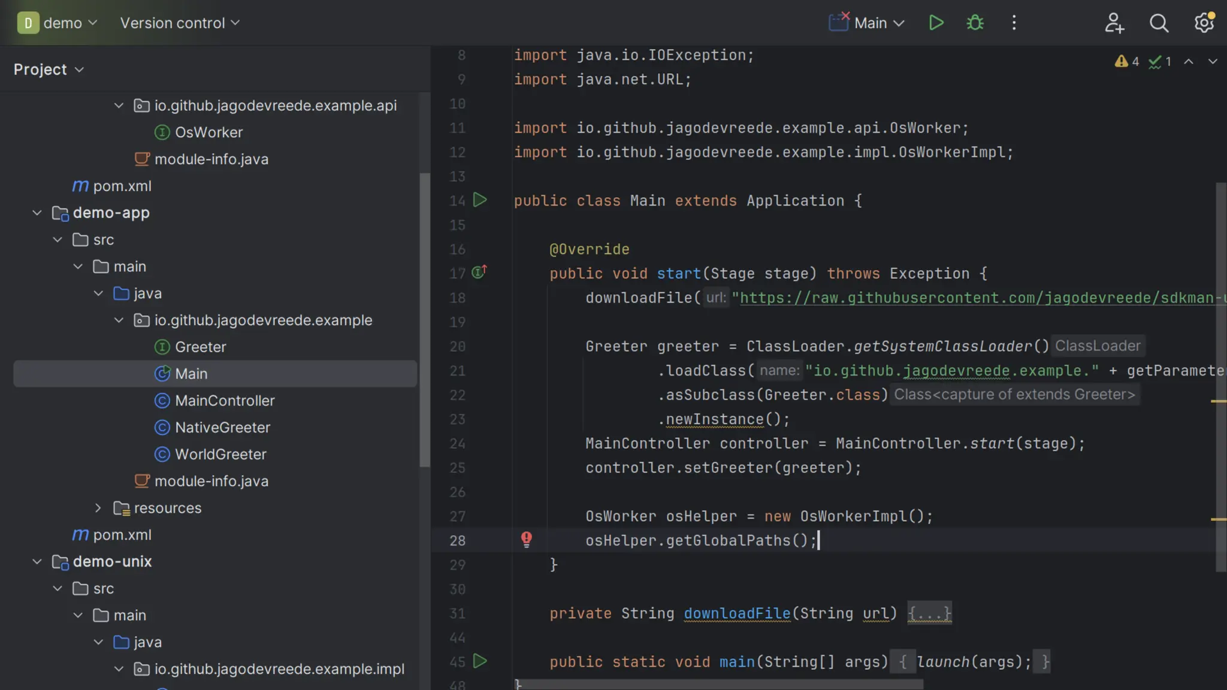Open the Code With Me icon
Screen dimensions: 1227x690
pyautogui.click(x=1114, y=23)
